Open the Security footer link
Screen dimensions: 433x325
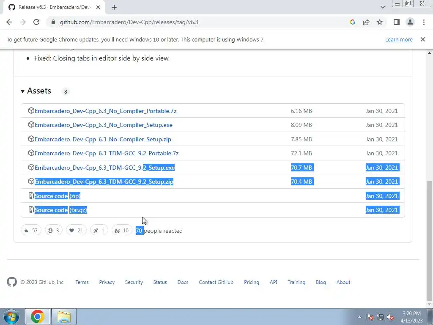134,282
